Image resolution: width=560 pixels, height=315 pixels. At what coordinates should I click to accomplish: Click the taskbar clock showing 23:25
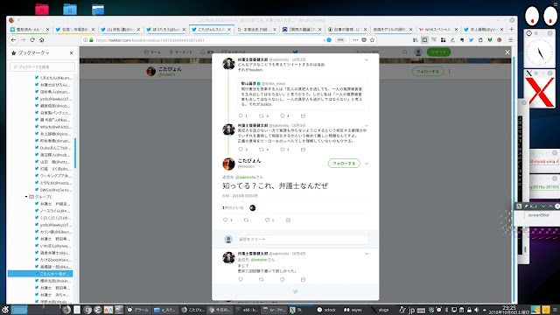(x=508, y=310)
